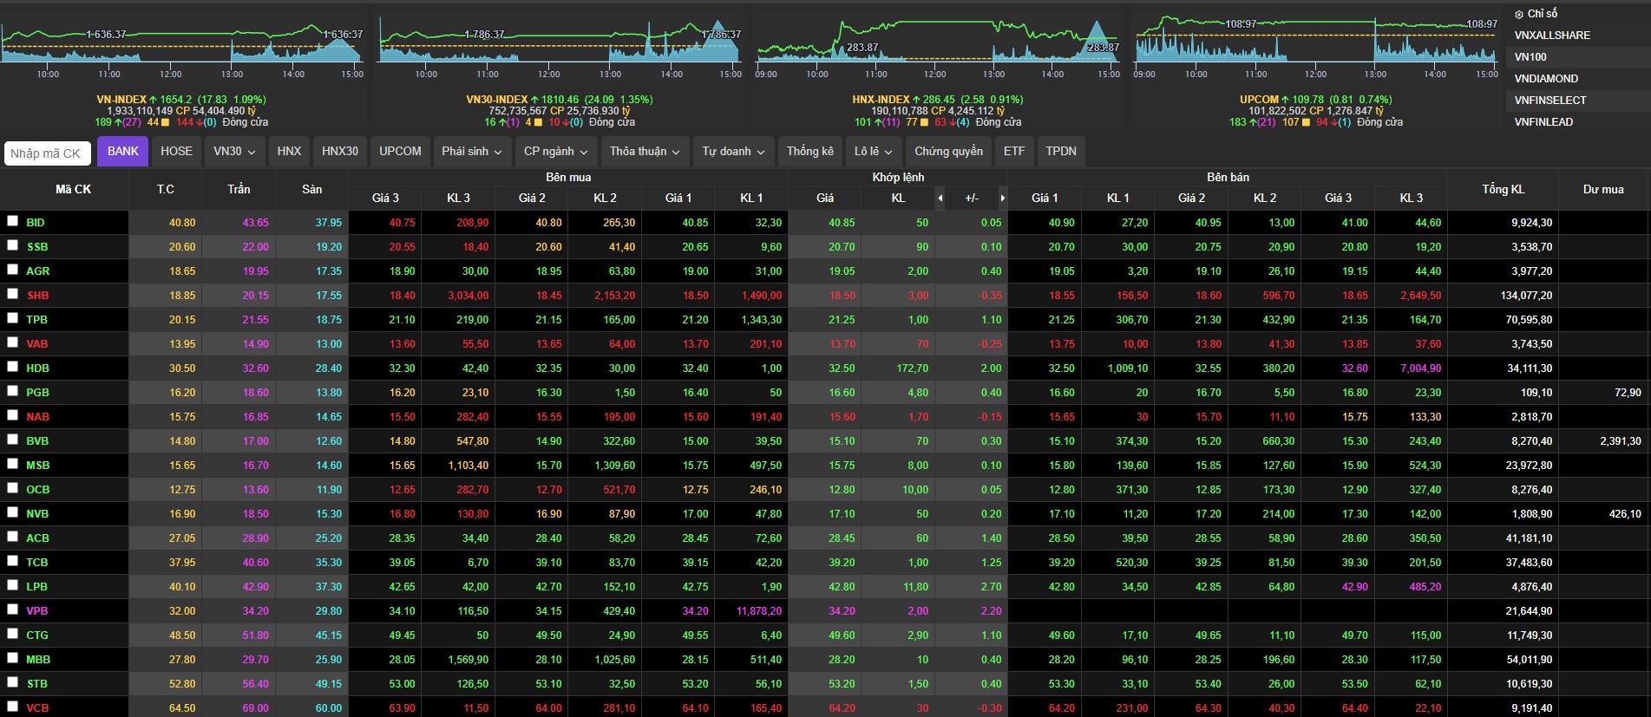Switch to the UPCOM tab
This screenshot has height=717, width=1651.
click(x=400, y=151)
